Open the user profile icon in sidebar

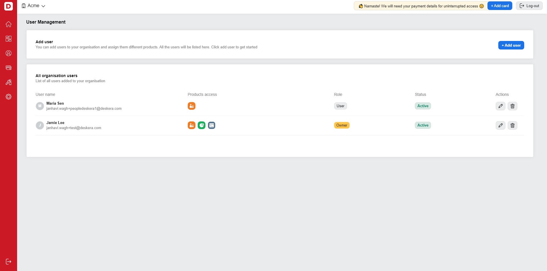[9, 53]
